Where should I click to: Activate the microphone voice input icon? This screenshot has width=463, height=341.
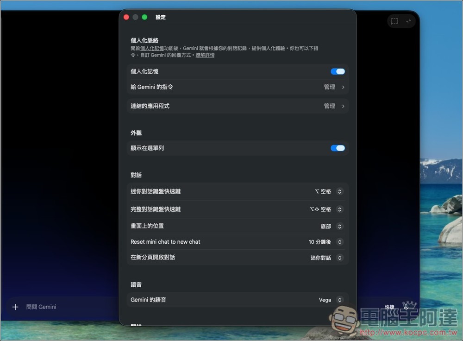[x=406, y=306]
